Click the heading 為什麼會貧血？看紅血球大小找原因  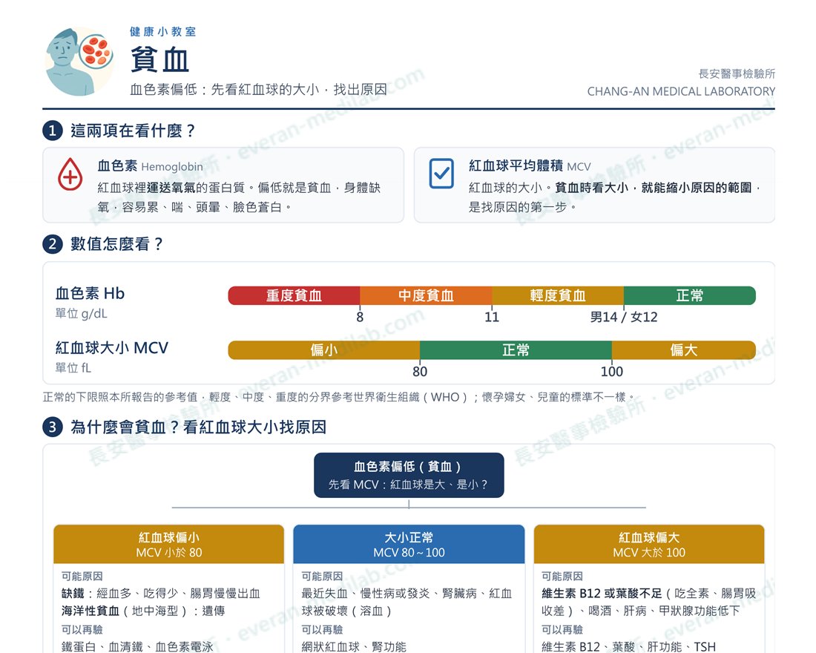coord(198,427)
